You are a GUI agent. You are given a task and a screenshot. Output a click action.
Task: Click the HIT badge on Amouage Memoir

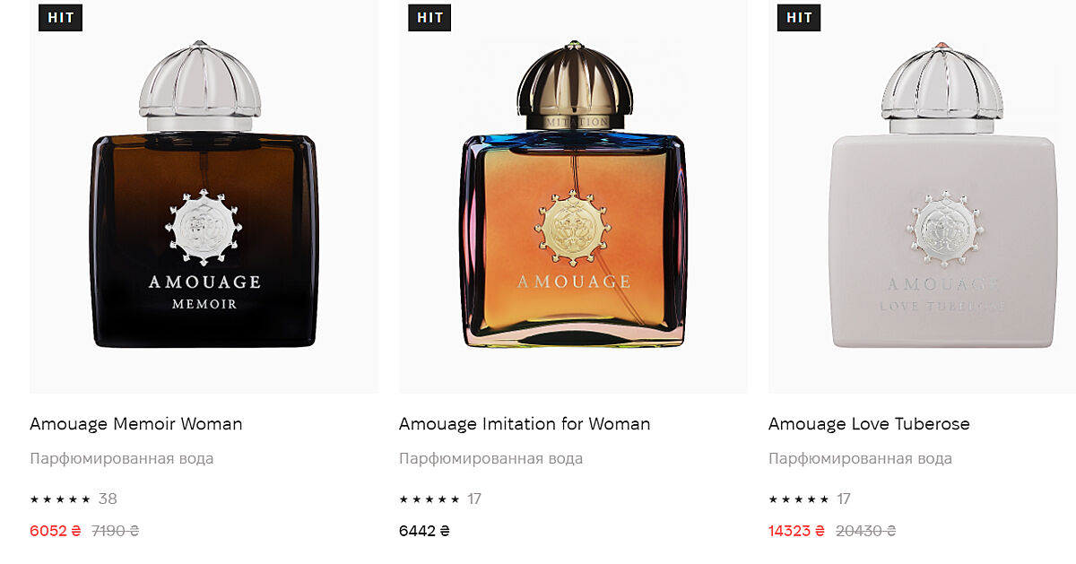60,17
